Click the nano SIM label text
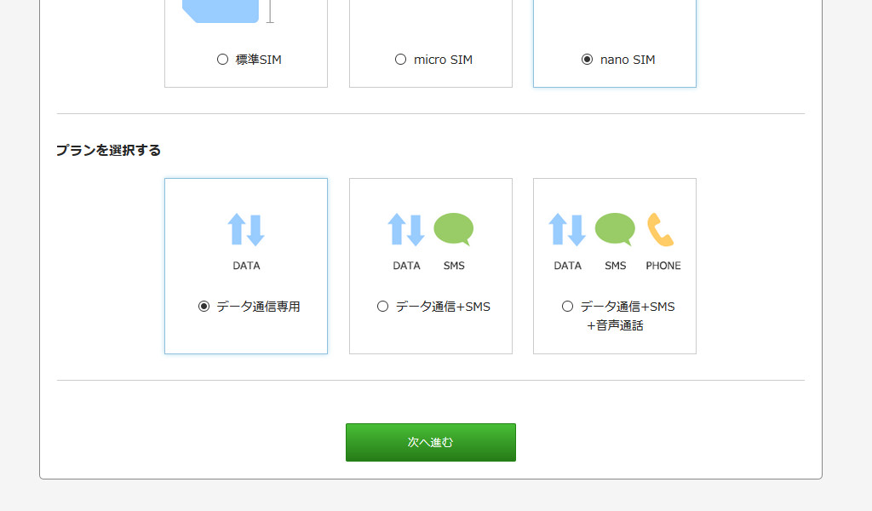This screenshot has width=872, height=511. (628, 60)
